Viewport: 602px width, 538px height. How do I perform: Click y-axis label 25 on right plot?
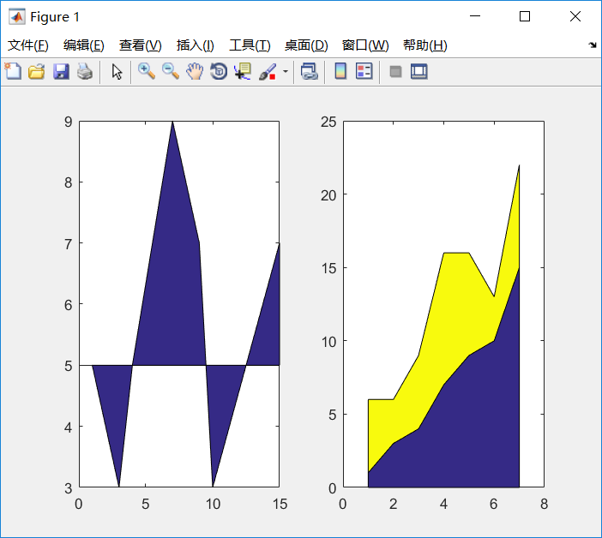click(328, 122)
